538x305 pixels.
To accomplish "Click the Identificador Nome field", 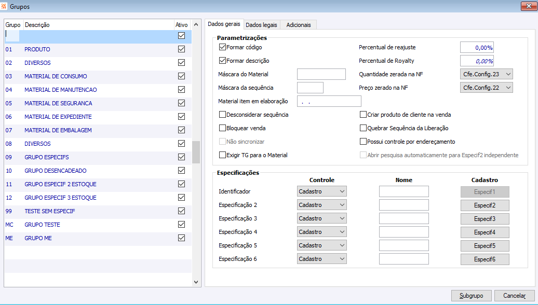I will pos(404,191).
